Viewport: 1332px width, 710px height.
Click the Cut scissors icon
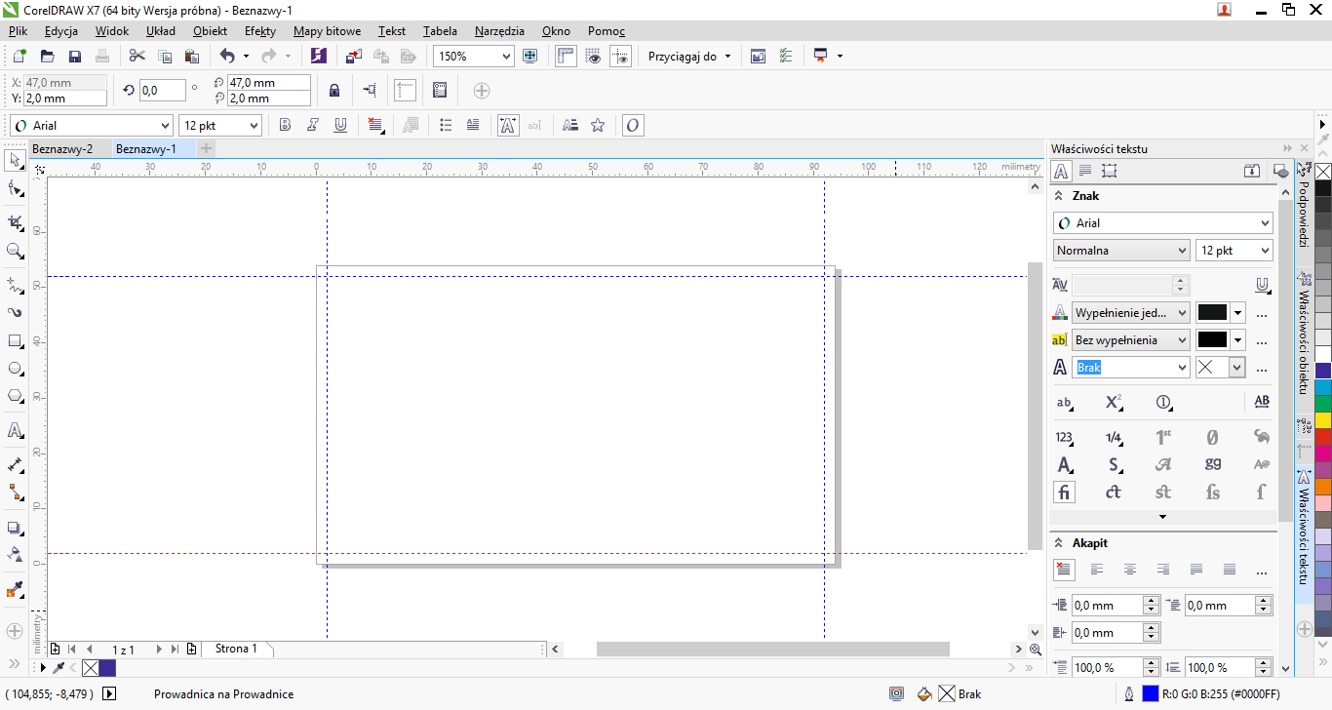tap(137, 57)
